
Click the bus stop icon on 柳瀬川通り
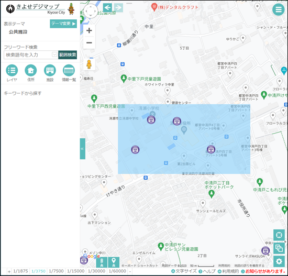[x=119, y=45]
